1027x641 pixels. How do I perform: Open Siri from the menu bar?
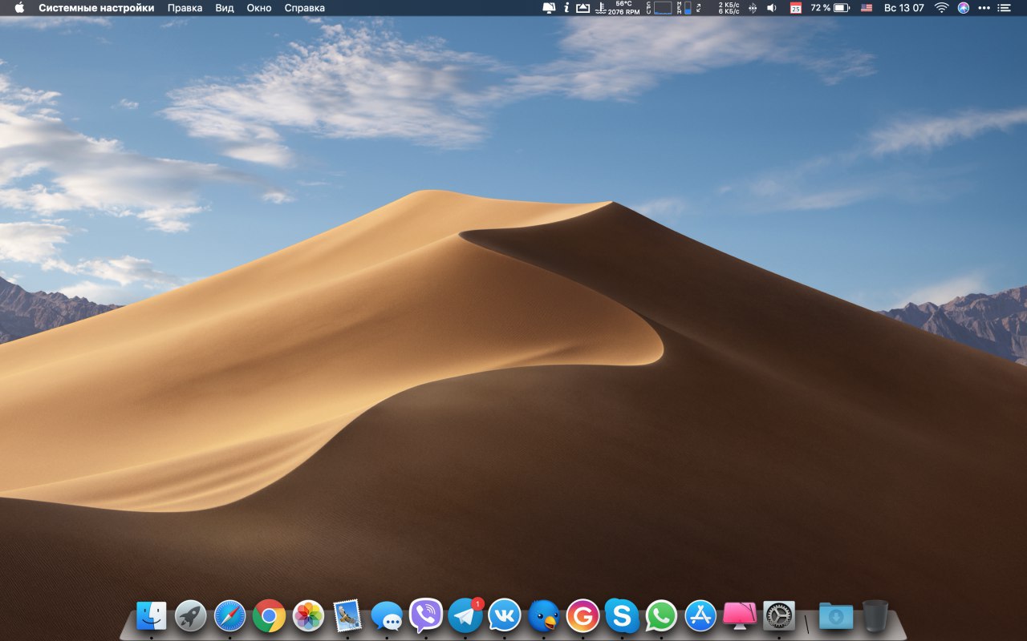pos(963,8)
